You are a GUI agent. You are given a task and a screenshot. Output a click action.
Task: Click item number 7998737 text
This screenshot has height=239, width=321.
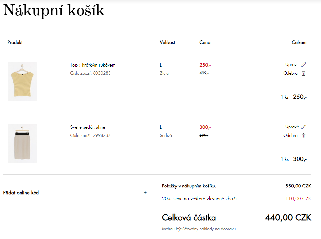coord(90,135)
